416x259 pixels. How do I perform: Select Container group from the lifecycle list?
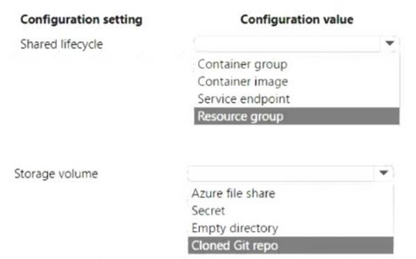pos(297,64)
